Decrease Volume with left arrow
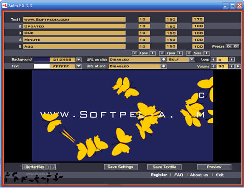Viewport: 244px width, 188px height. pyautogui.click(x=213, y=67)
